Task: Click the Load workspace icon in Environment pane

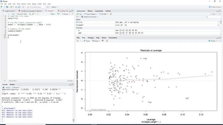Action: (77, 14)
